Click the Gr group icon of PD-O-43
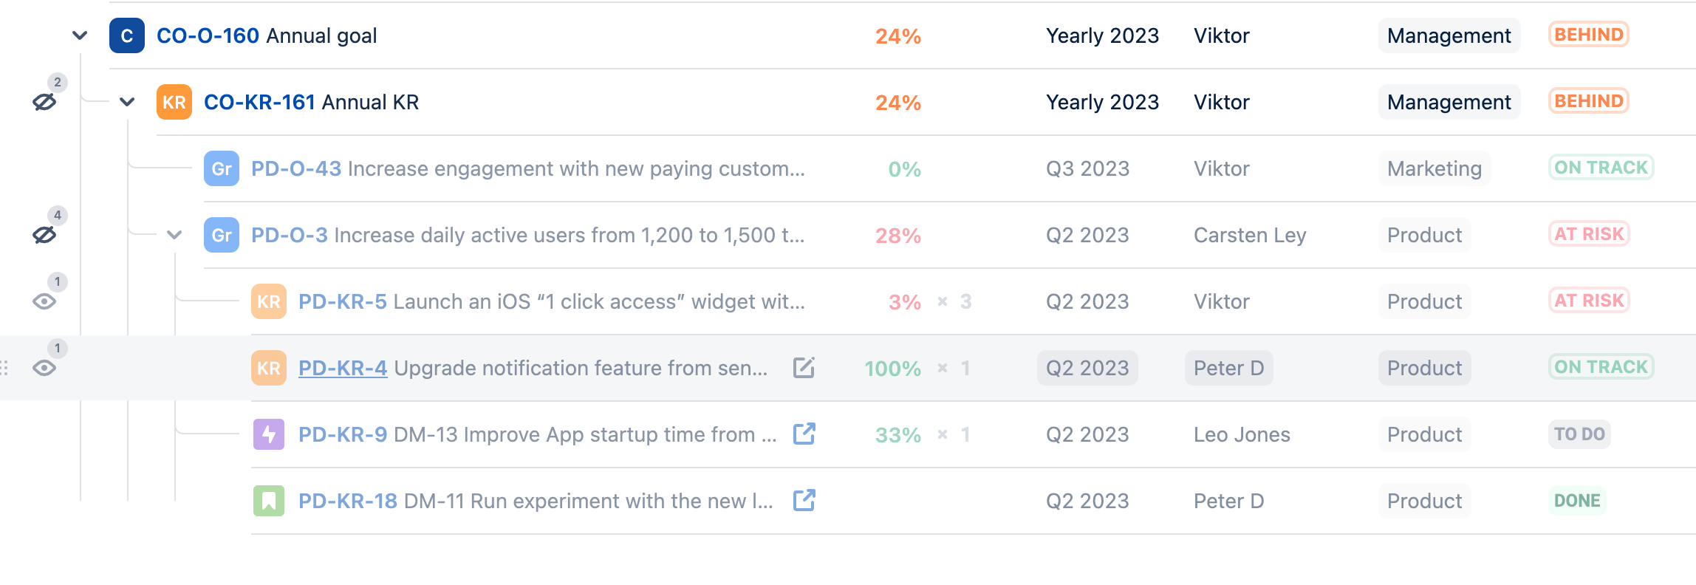This screenshot has width=1696, height=585. (x=222, y=168)
